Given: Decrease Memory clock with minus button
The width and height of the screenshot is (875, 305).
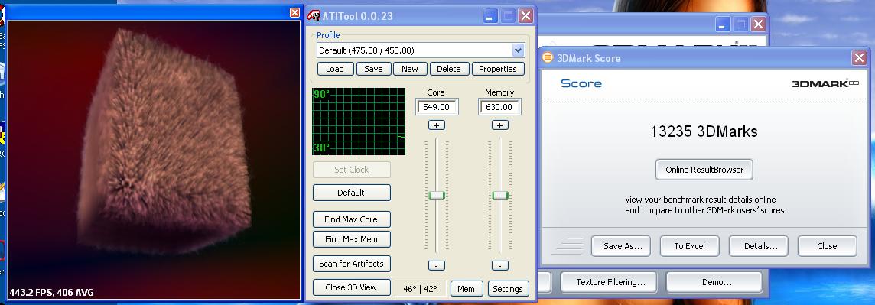Looking at the screenshot, I should click(x=500, y=265).
